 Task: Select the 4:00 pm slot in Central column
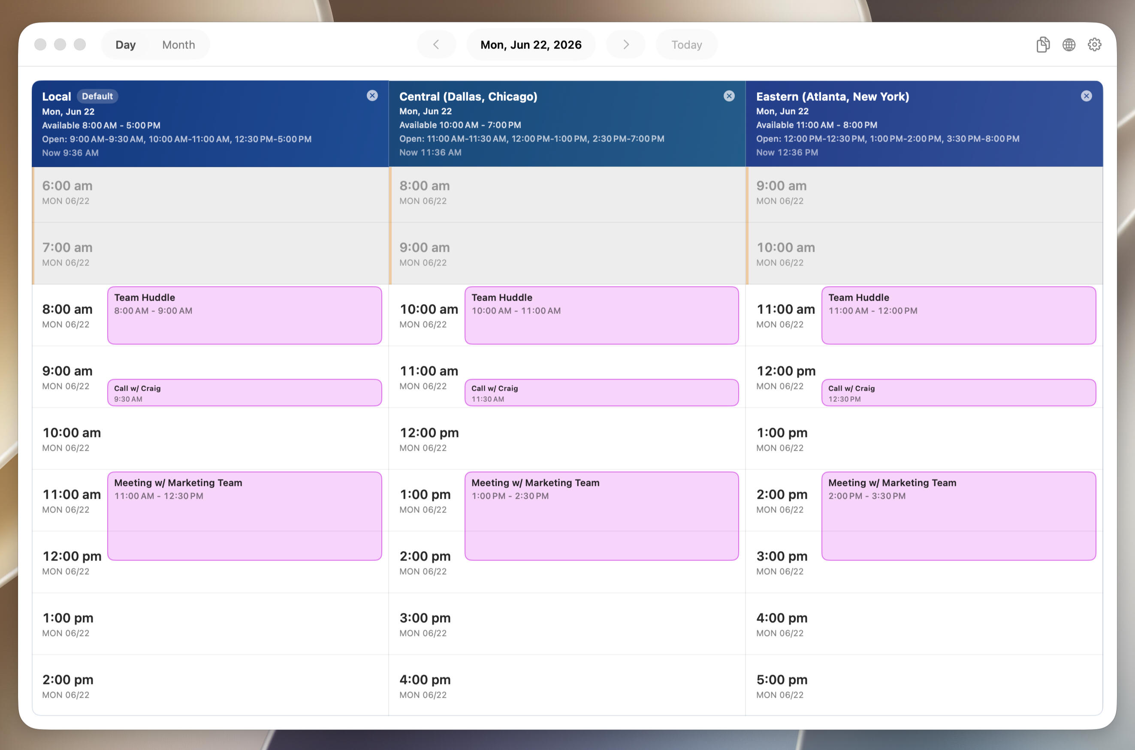567,685
